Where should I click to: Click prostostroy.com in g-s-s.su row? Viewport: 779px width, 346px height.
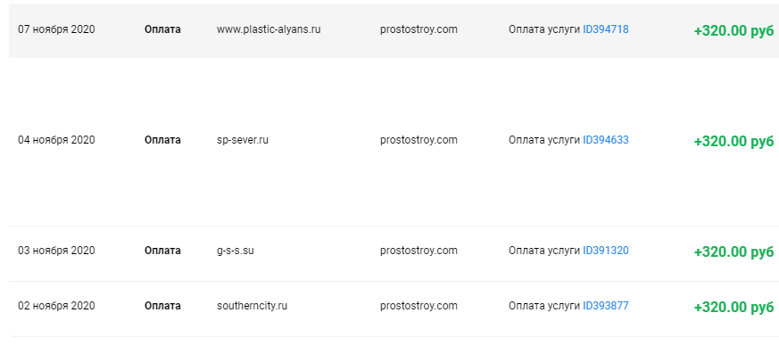pos(419,251)
